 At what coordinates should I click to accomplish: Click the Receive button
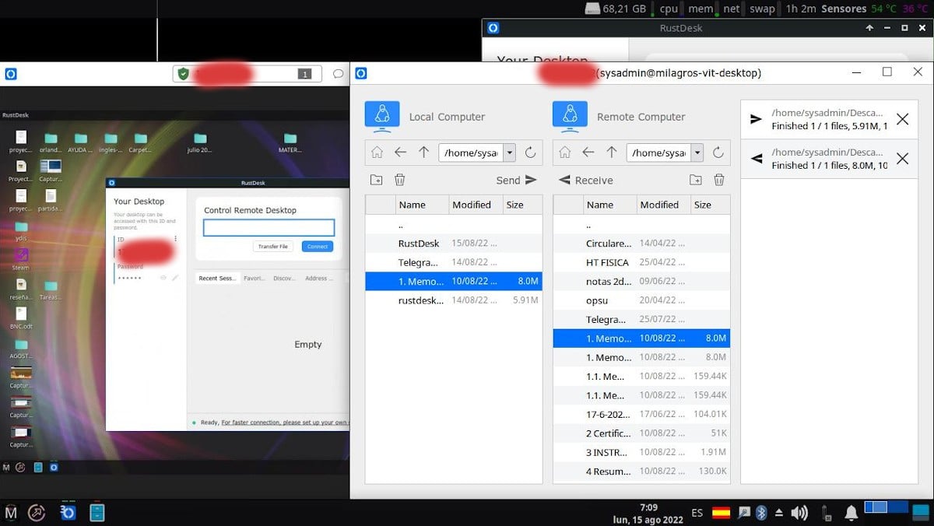click(x=586, y=180)
